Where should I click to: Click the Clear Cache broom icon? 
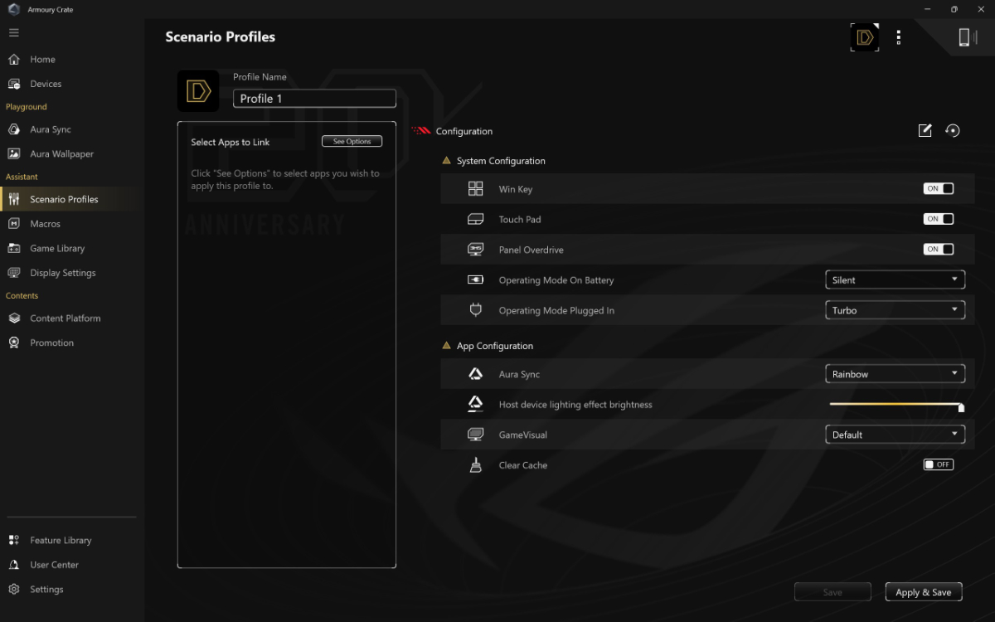coord(475,465)
